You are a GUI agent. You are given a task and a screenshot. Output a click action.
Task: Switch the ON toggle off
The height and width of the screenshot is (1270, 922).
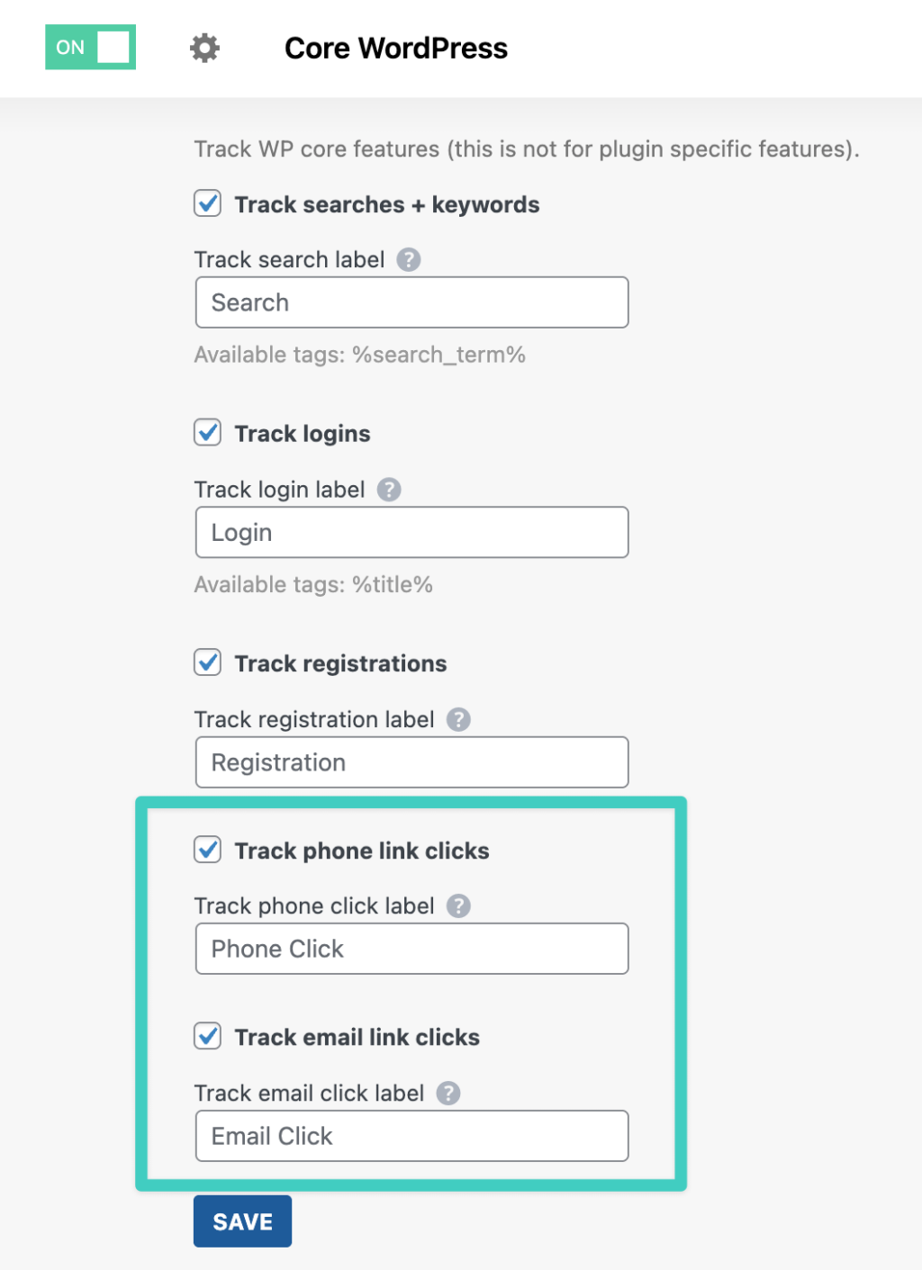click(x=90, y=47)
